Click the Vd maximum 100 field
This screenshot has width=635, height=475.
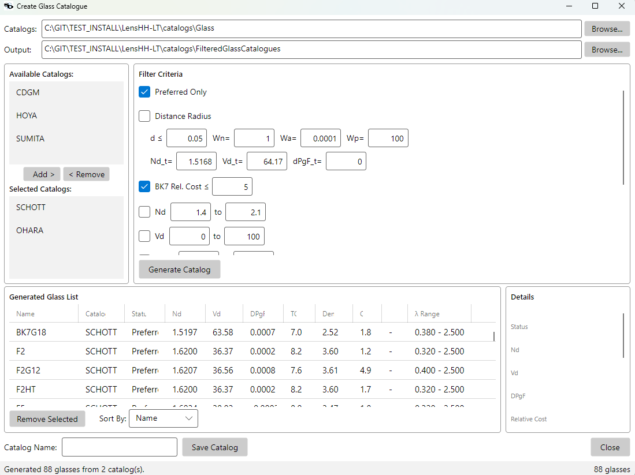click(244, 236)
